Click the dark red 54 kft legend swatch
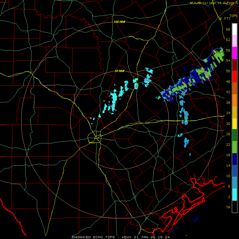Viewport: 239px width, 239px height. pyautogui.click(x=234, y=65)
